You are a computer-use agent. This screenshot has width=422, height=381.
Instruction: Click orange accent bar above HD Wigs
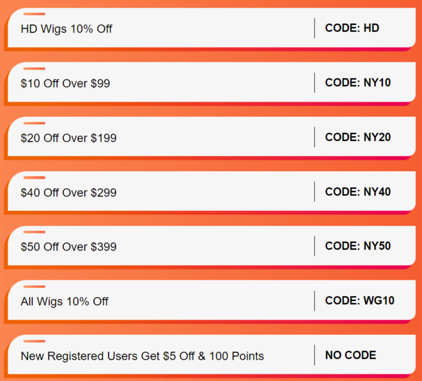[x=34, y=14]
